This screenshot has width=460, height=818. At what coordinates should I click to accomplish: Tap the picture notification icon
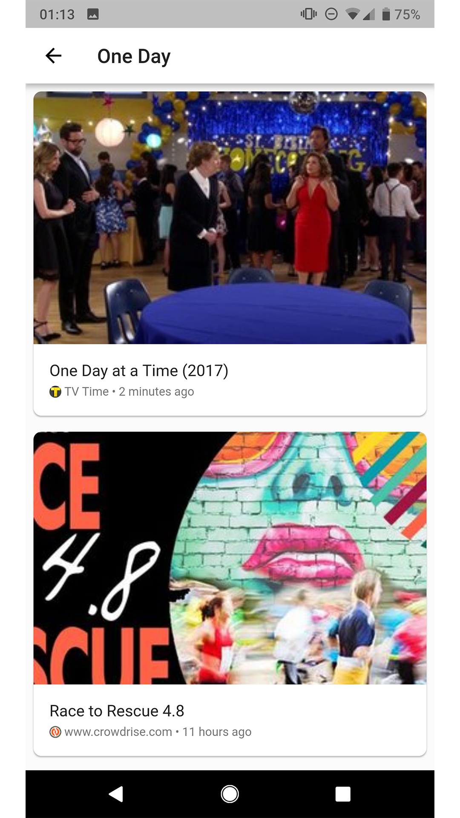93,14
